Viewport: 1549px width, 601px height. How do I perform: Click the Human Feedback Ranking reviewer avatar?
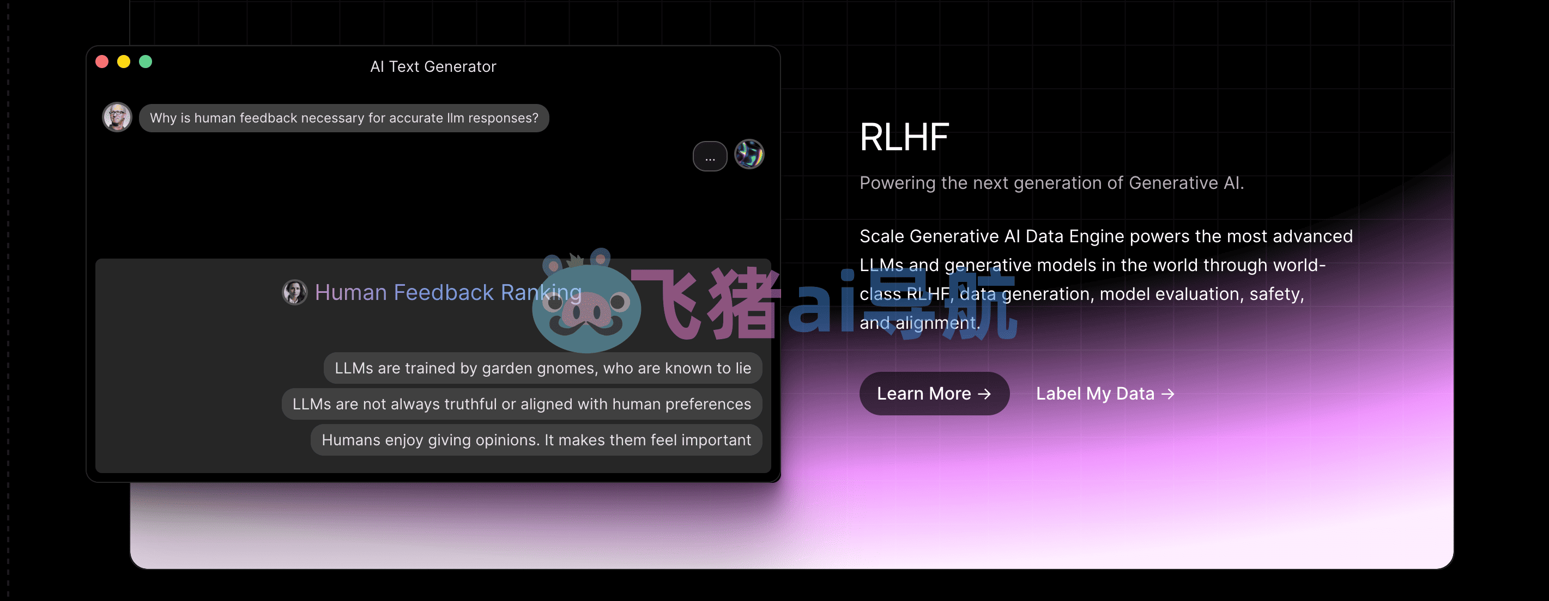[x=295, y=292]
